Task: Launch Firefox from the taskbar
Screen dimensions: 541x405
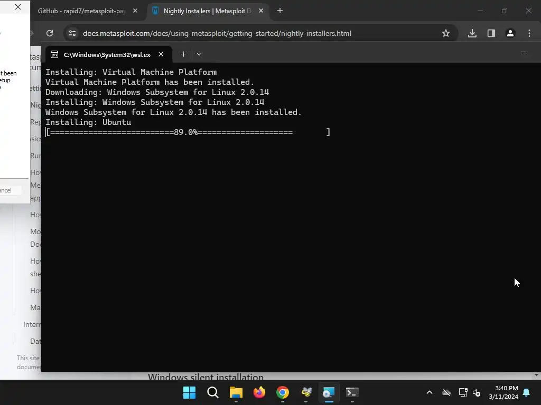Action: click(x=259, y=392)
